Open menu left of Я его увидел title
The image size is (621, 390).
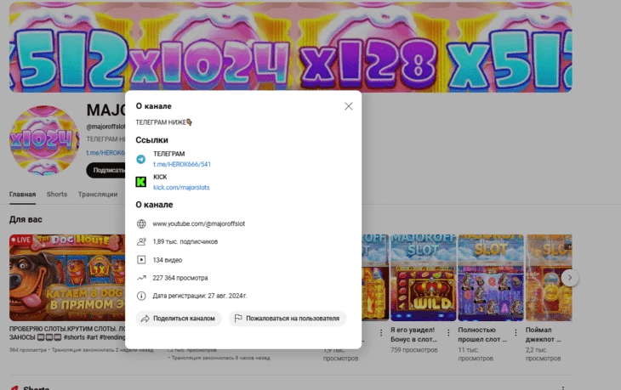click(381, 333)
